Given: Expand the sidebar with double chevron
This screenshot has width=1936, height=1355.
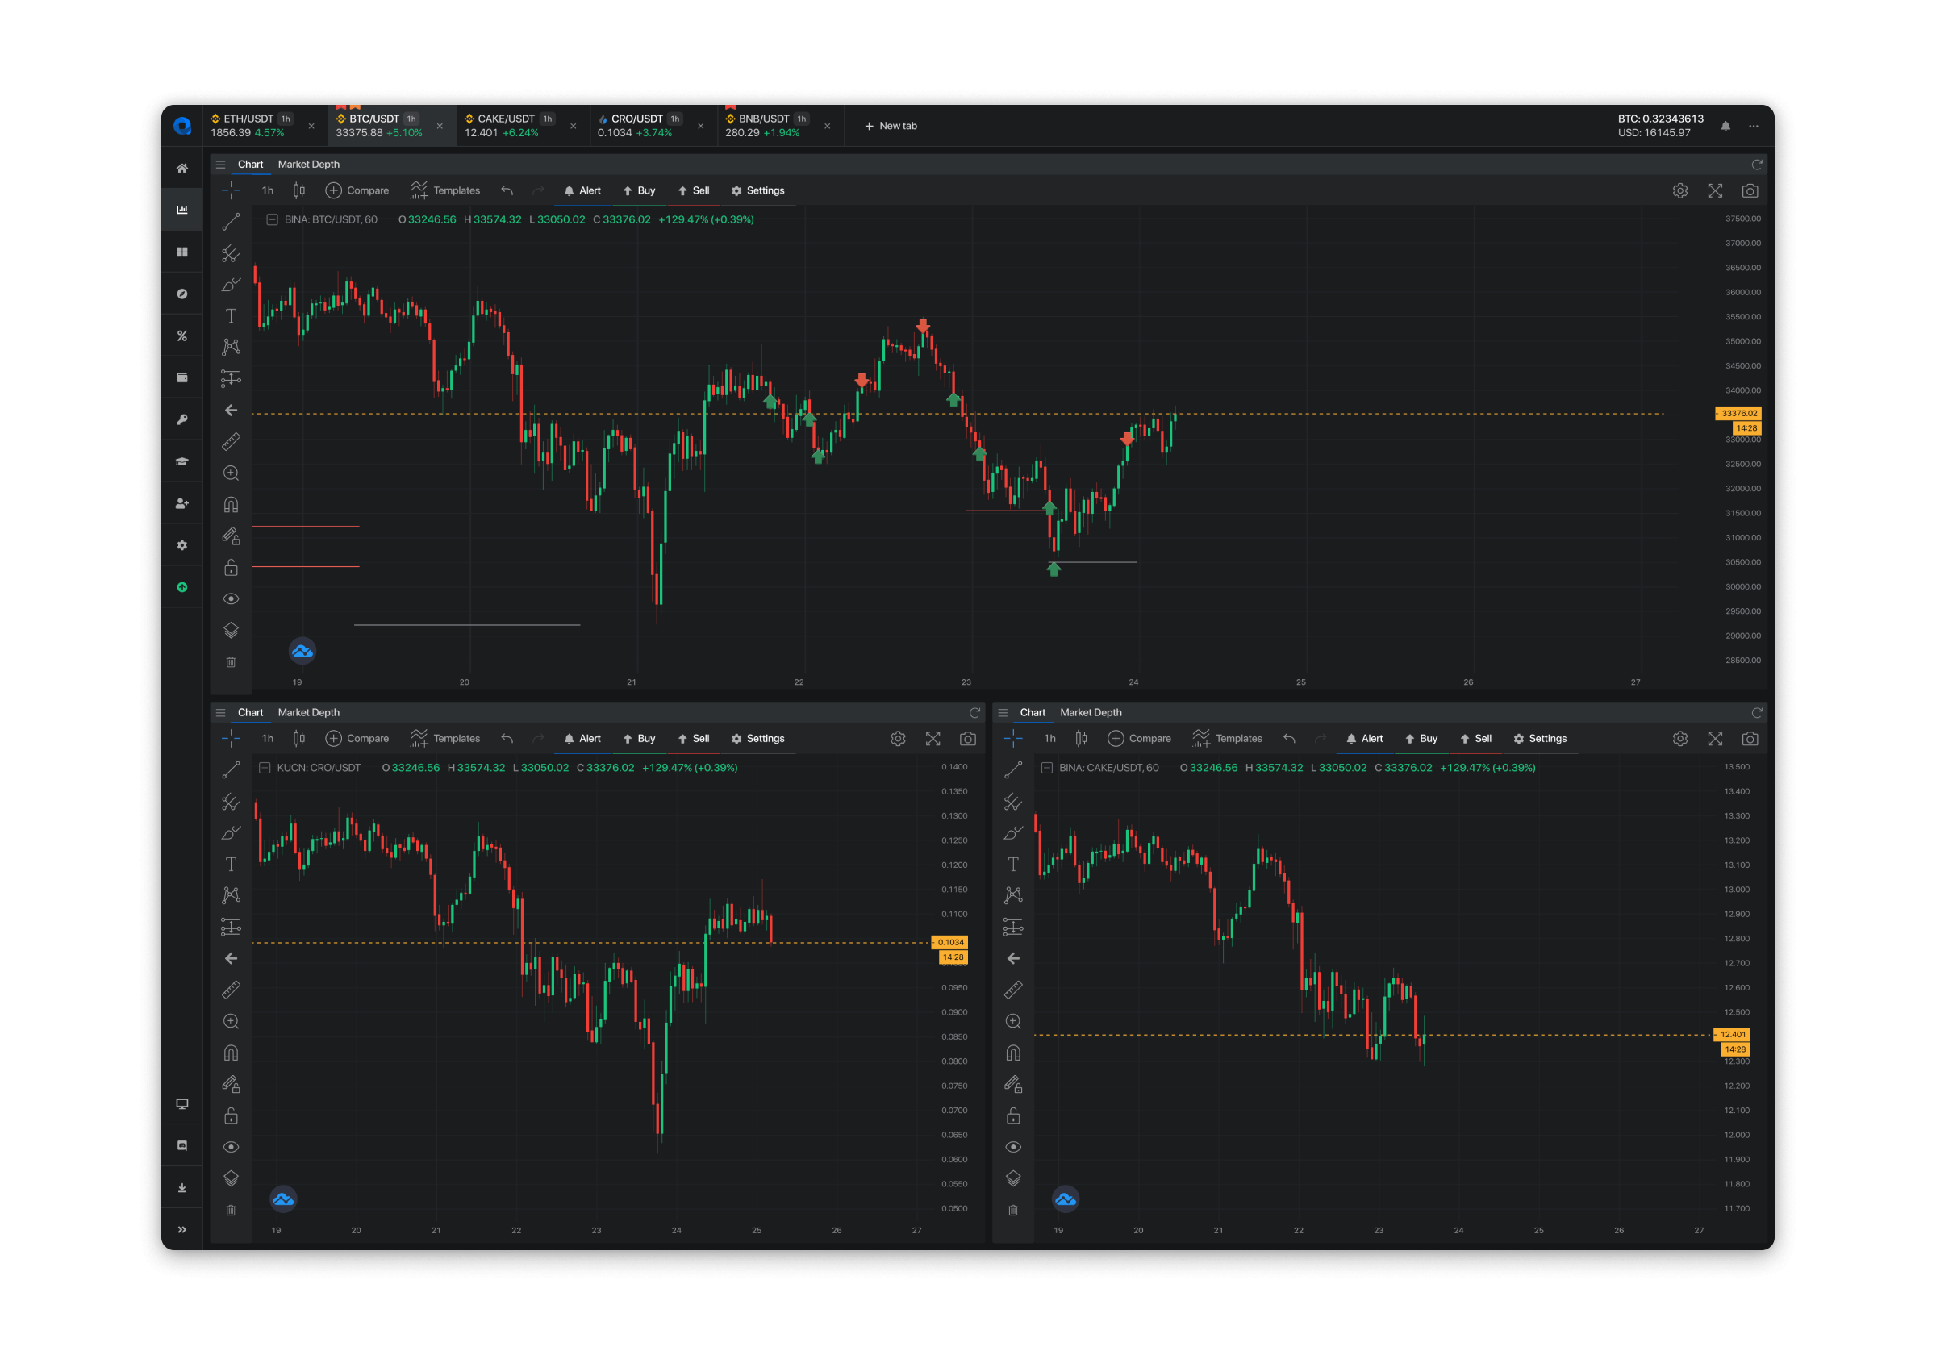Looking at the screenshot, I should 182,1230.
